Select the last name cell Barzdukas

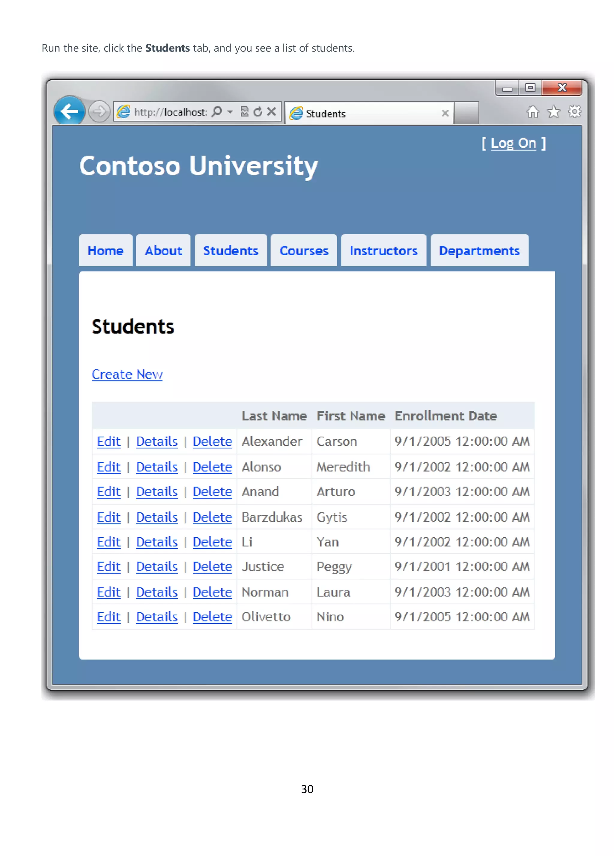click(272, 517)
